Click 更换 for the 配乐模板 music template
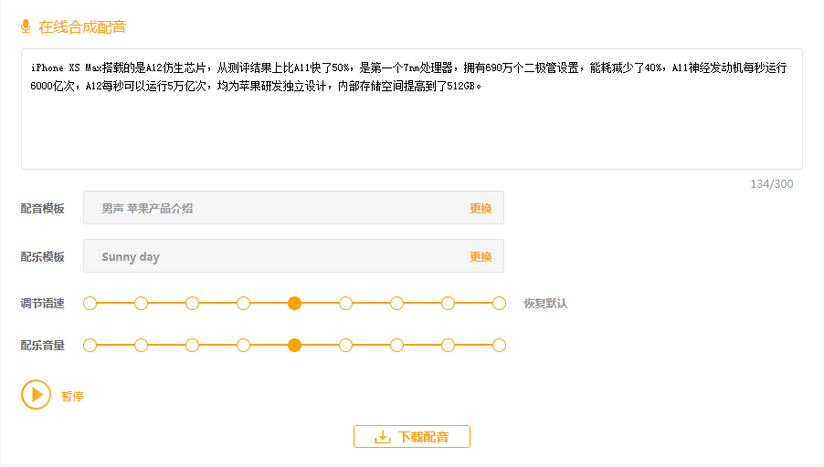This screenshot has height=467, width=824. [x=481, y=256]
